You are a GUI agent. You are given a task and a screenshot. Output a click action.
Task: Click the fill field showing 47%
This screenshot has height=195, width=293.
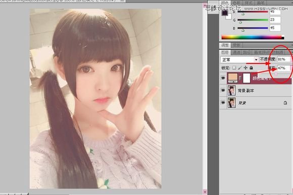point(283,68)
